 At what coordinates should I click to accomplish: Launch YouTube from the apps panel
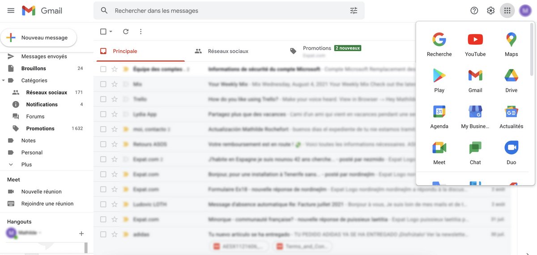point(475,45)
